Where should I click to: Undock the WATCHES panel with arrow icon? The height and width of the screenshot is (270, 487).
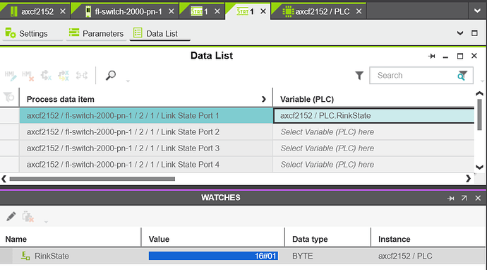click(464, 198)
